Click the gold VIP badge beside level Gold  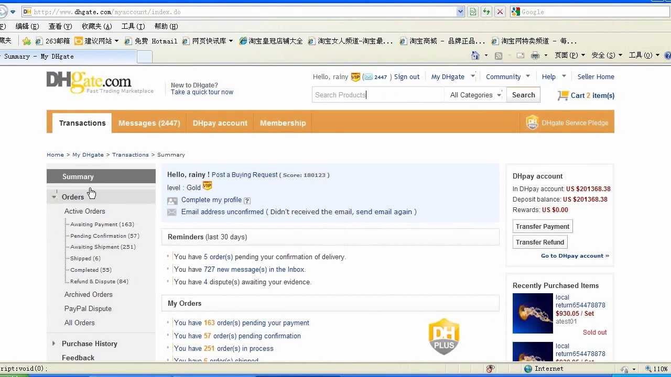click(x=207, y=186)
